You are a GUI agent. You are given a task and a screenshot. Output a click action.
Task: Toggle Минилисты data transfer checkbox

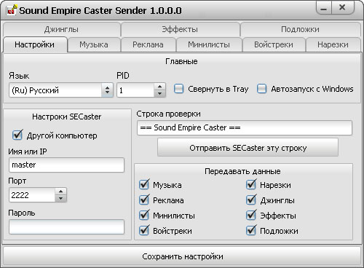(144, 216)
